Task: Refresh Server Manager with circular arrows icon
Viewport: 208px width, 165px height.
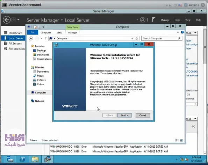Action: click(x=143, y=20)
